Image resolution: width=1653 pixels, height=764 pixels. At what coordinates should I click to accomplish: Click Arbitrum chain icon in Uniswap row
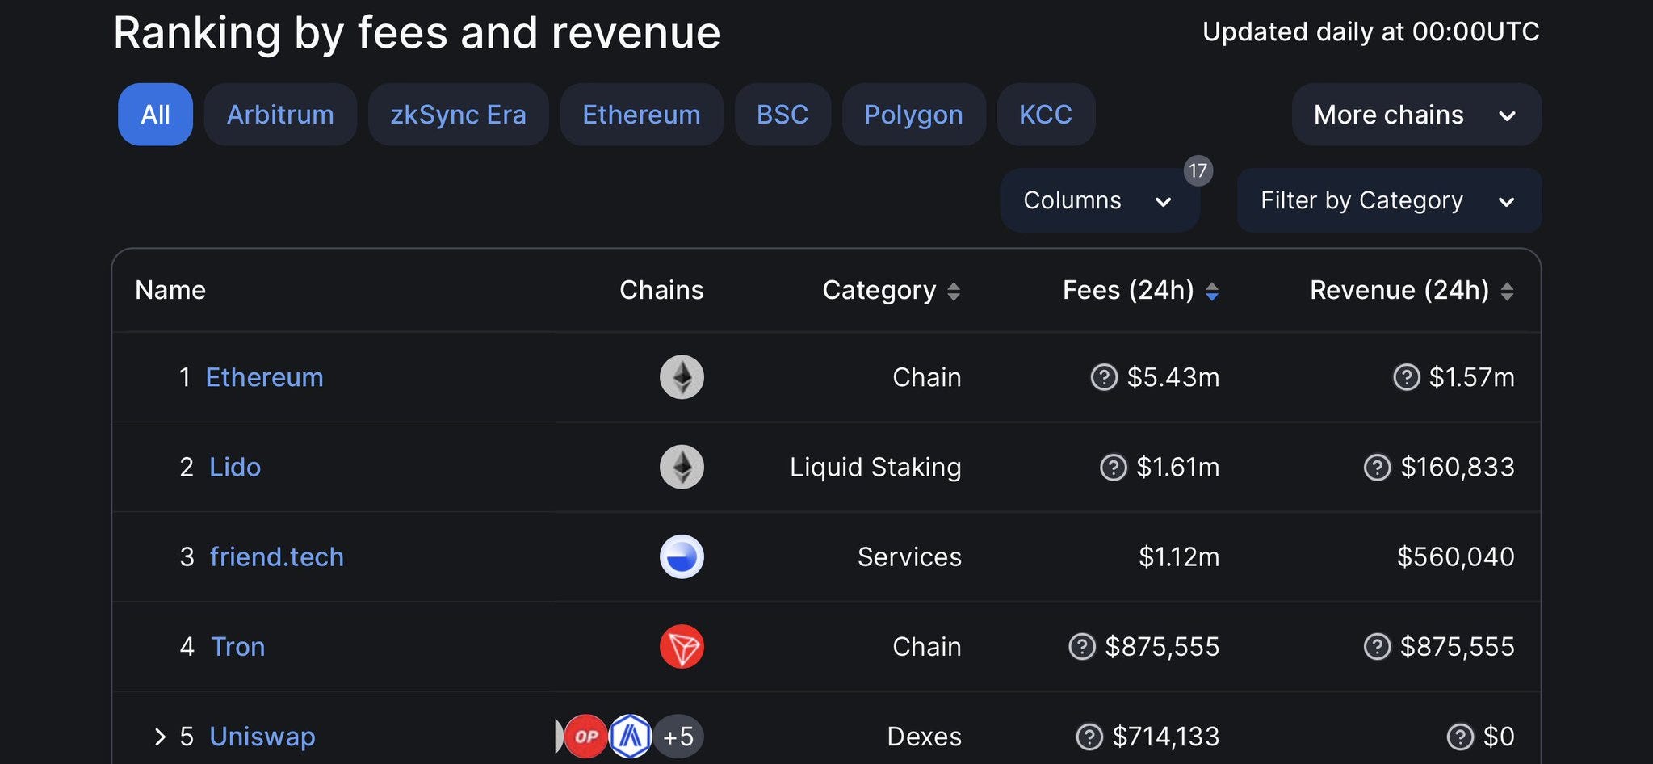coord(630,736)
